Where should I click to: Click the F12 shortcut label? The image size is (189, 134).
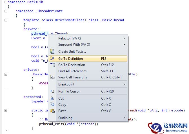pos(104,59)
